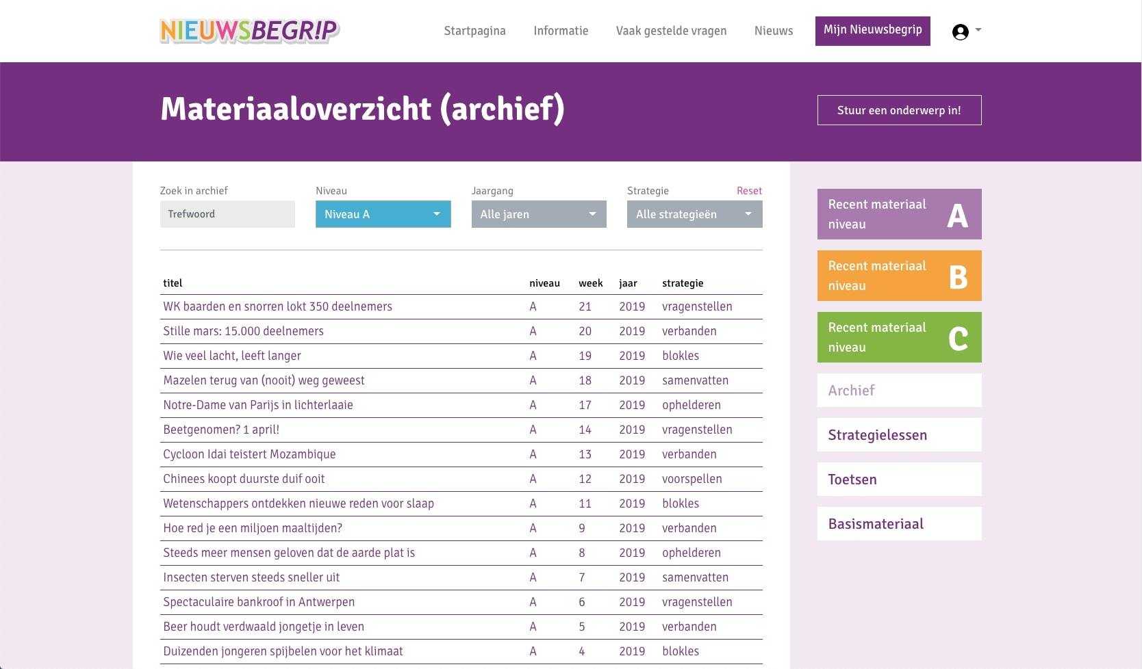Screen dimensions: 1142x669
Task: Open article Wie veel lacht, leeft langer
Action: (232, 356)
